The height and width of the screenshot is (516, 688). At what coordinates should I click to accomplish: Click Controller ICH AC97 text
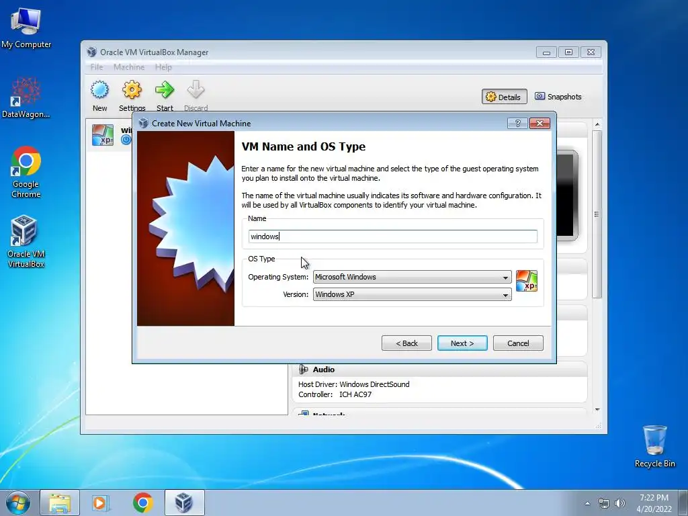(335, 394)
